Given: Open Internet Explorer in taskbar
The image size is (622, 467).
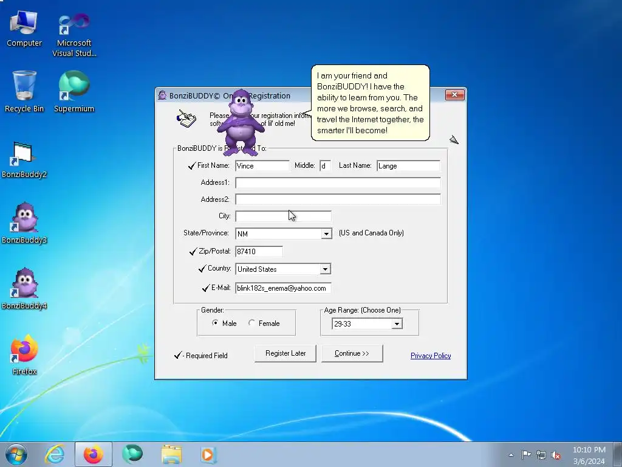Looking at the screenshot, I should 54,455.
